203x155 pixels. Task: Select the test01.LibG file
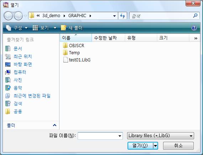click(77, 60)
